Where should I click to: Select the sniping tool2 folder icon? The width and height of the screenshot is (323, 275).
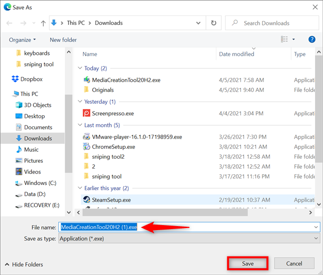87,157
